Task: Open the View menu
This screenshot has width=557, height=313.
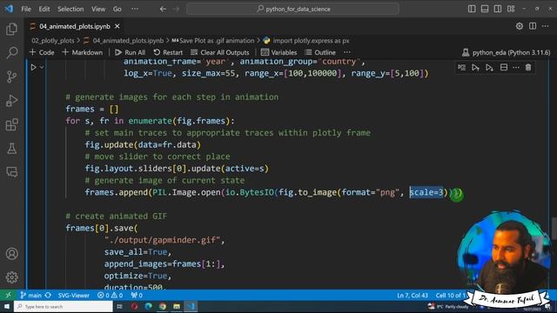Action: click(98, 9)
